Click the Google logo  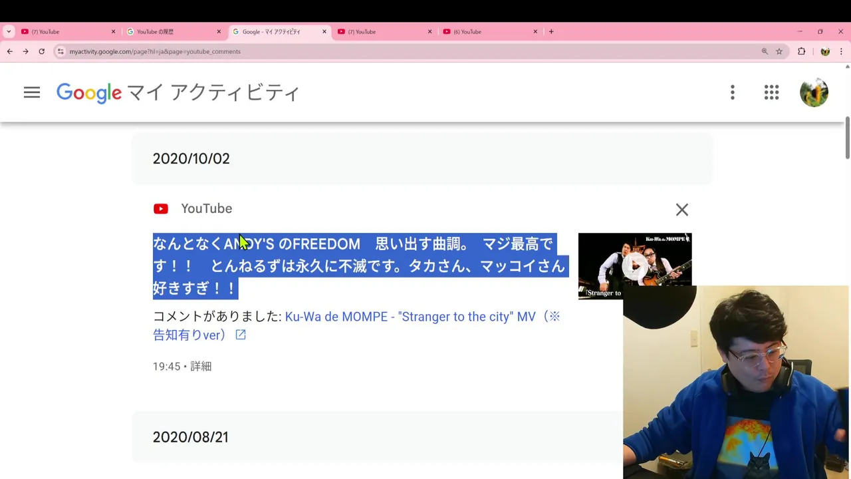click(89, 93)
